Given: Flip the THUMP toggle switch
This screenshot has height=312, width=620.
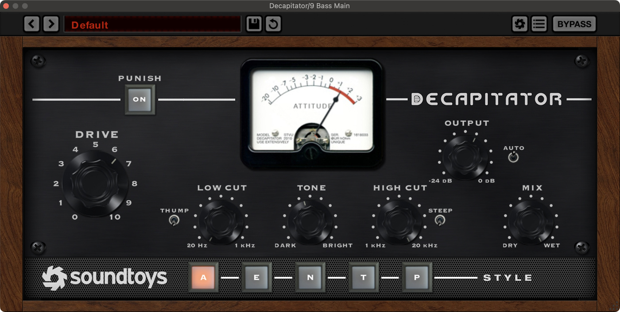Looking at the screenshot, I should (174, 220).
